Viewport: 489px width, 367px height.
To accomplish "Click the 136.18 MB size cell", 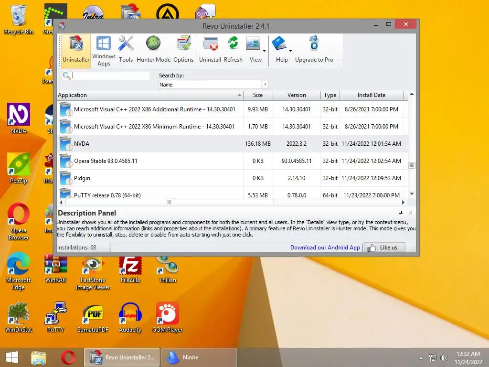I will click(x=258, y=144).
